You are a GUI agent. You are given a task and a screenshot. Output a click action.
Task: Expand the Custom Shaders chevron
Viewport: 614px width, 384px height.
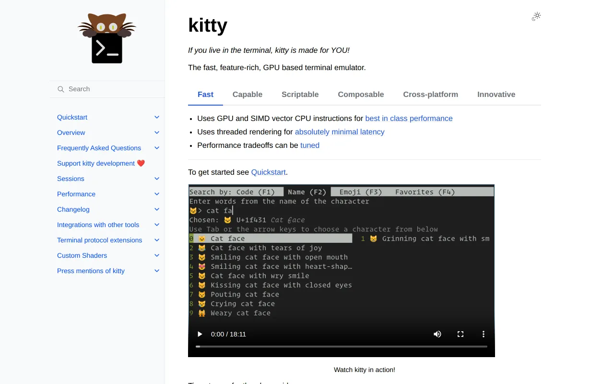tap(157, 255)
